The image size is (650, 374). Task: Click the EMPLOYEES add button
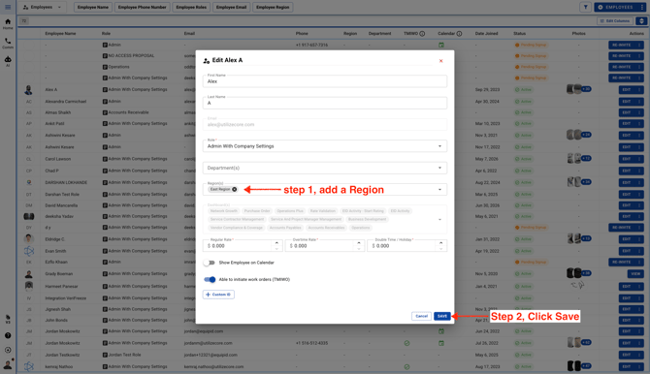pos(616,7)
